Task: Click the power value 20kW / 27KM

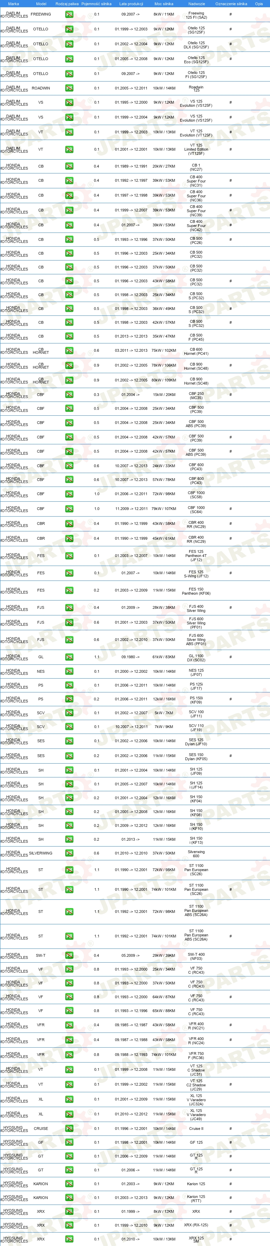Action: 164,167
